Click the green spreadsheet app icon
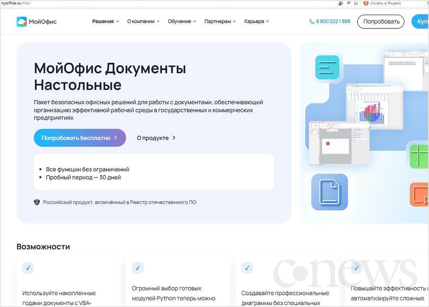Image resolution: width=429 pixels, height=307 pixels. pyautogui.click(x=419, y=155)
